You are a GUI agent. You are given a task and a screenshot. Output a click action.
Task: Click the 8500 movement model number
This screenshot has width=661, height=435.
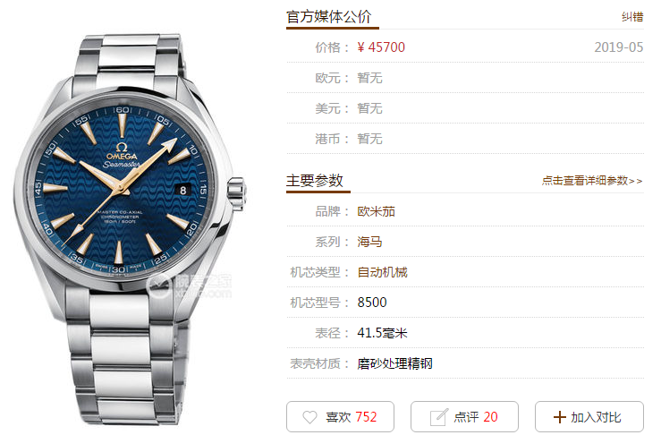pyautogui.click(x=372, y=303)
